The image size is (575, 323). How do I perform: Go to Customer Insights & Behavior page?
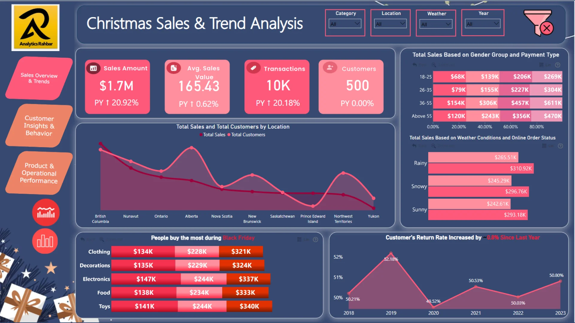point(39,126)
